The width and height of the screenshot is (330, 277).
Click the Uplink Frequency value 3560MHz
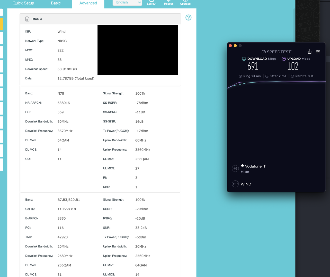(x=143, y=150)
